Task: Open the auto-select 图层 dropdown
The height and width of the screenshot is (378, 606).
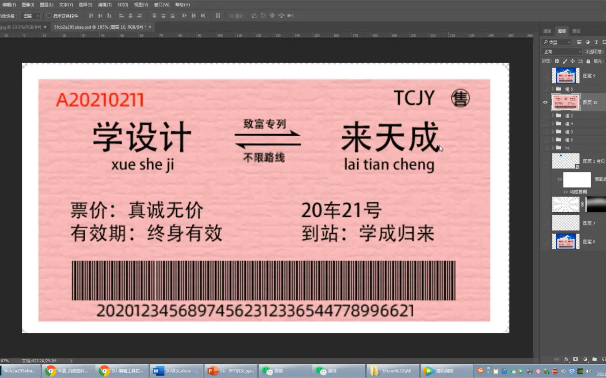Action: [31, 16]
